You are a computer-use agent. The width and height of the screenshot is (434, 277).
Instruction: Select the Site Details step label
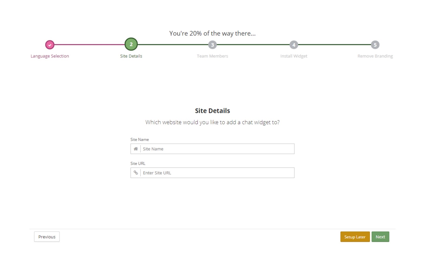tap(131, 56)
